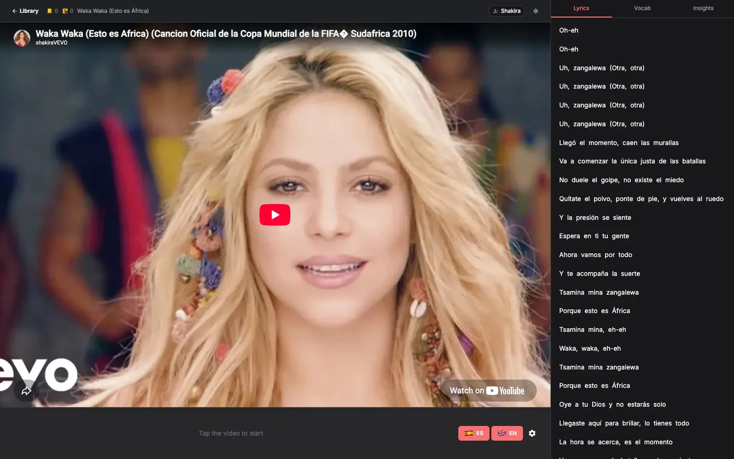
Task: Select lyric 'Waka, waka, eh-eh'
Action: coord(590,348)
